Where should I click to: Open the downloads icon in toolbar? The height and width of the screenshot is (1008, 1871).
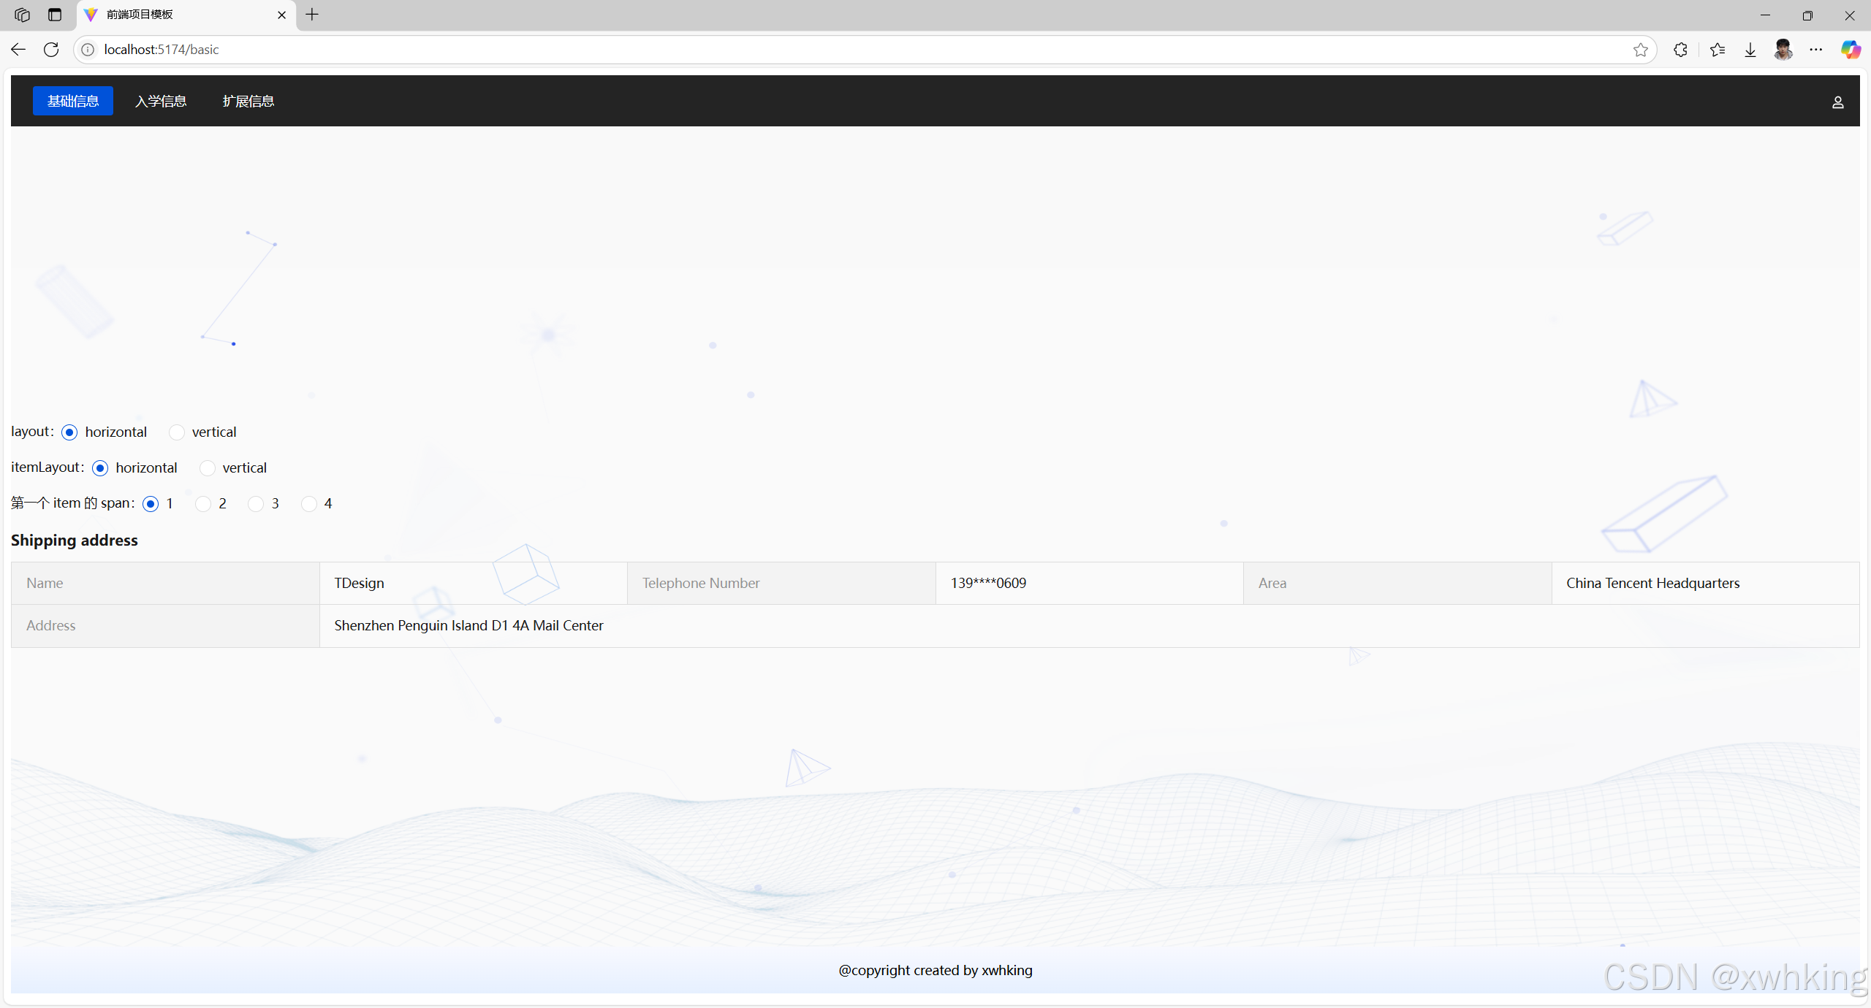click(1750, 50)
